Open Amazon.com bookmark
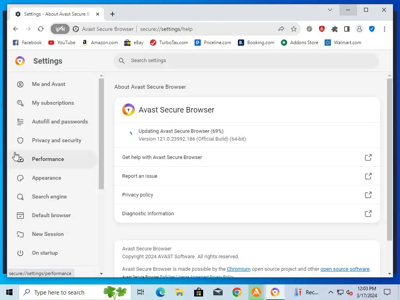400x300 pixels. point(100,43)
